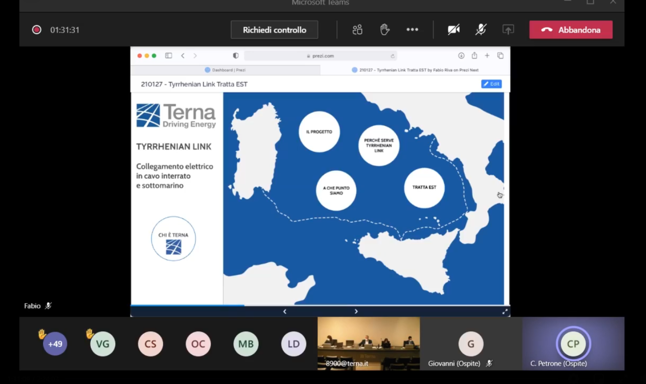Viewport: 646px width, 384px height.
Task: Click the yellow minimize dot of browser
Action: tap(147, 56)
